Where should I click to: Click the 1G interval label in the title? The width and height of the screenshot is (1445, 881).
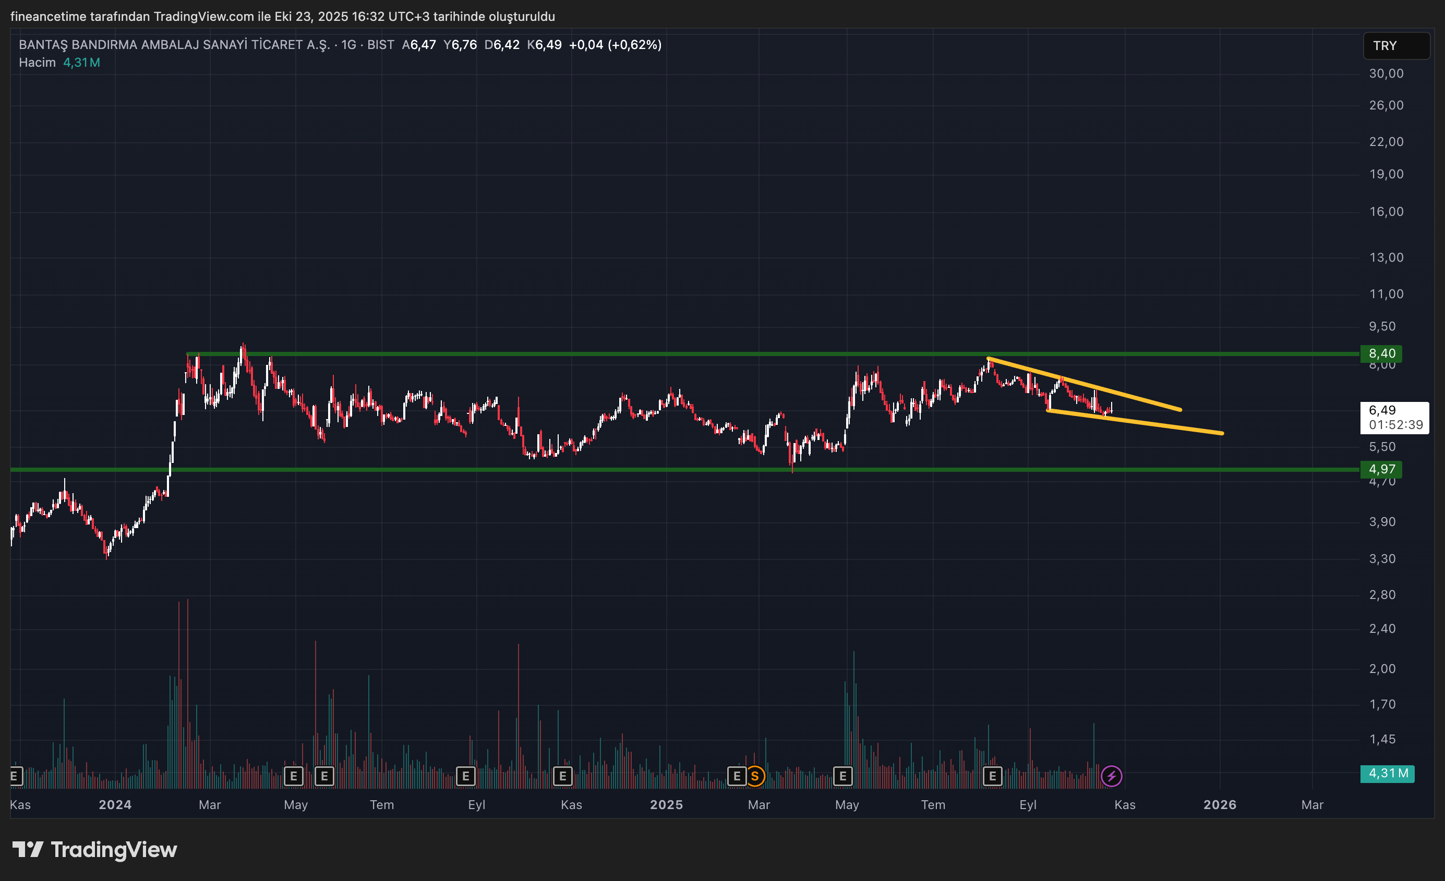[x=348, y=44]
